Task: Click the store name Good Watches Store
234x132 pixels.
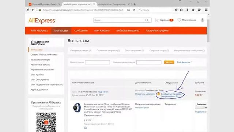Action: [154, 91]
